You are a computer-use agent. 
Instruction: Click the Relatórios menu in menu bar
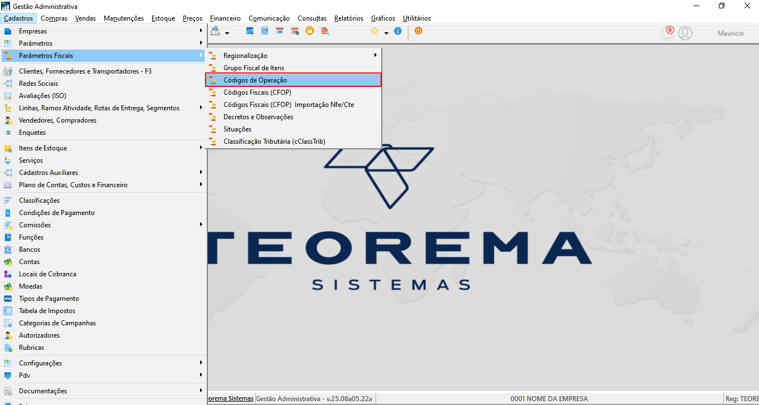(349, 18)
